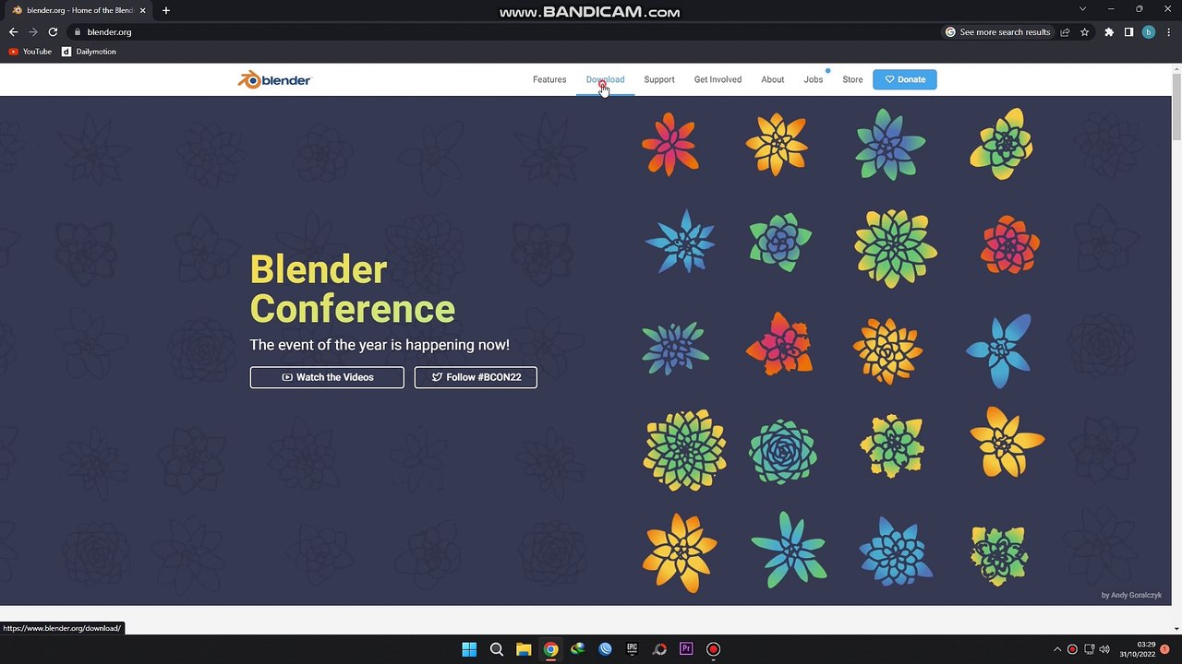1182x664 pixels.
Task: Click the Chrome icon in the taskbar
Action: click(550, 649)
